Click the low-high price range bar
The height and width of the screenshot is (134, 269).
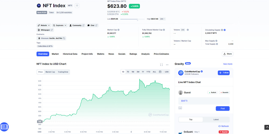[x=132, y=19]
